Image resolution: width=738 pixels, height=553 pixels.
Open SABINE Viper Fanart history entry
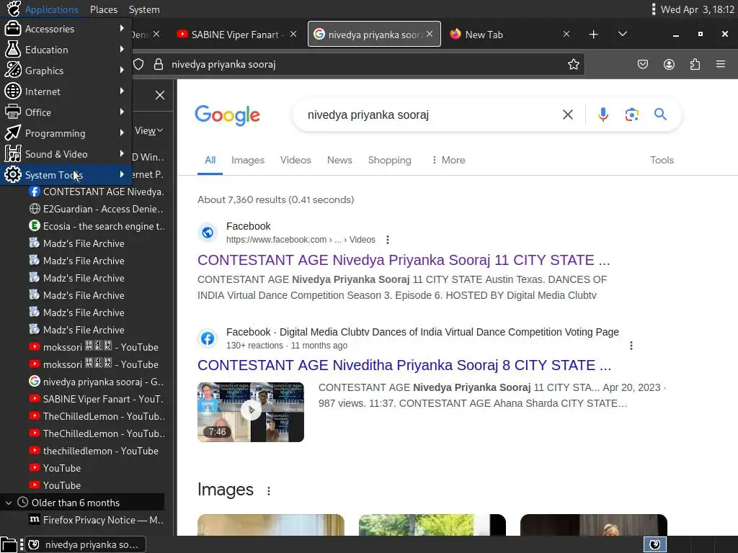coord(97,399)
